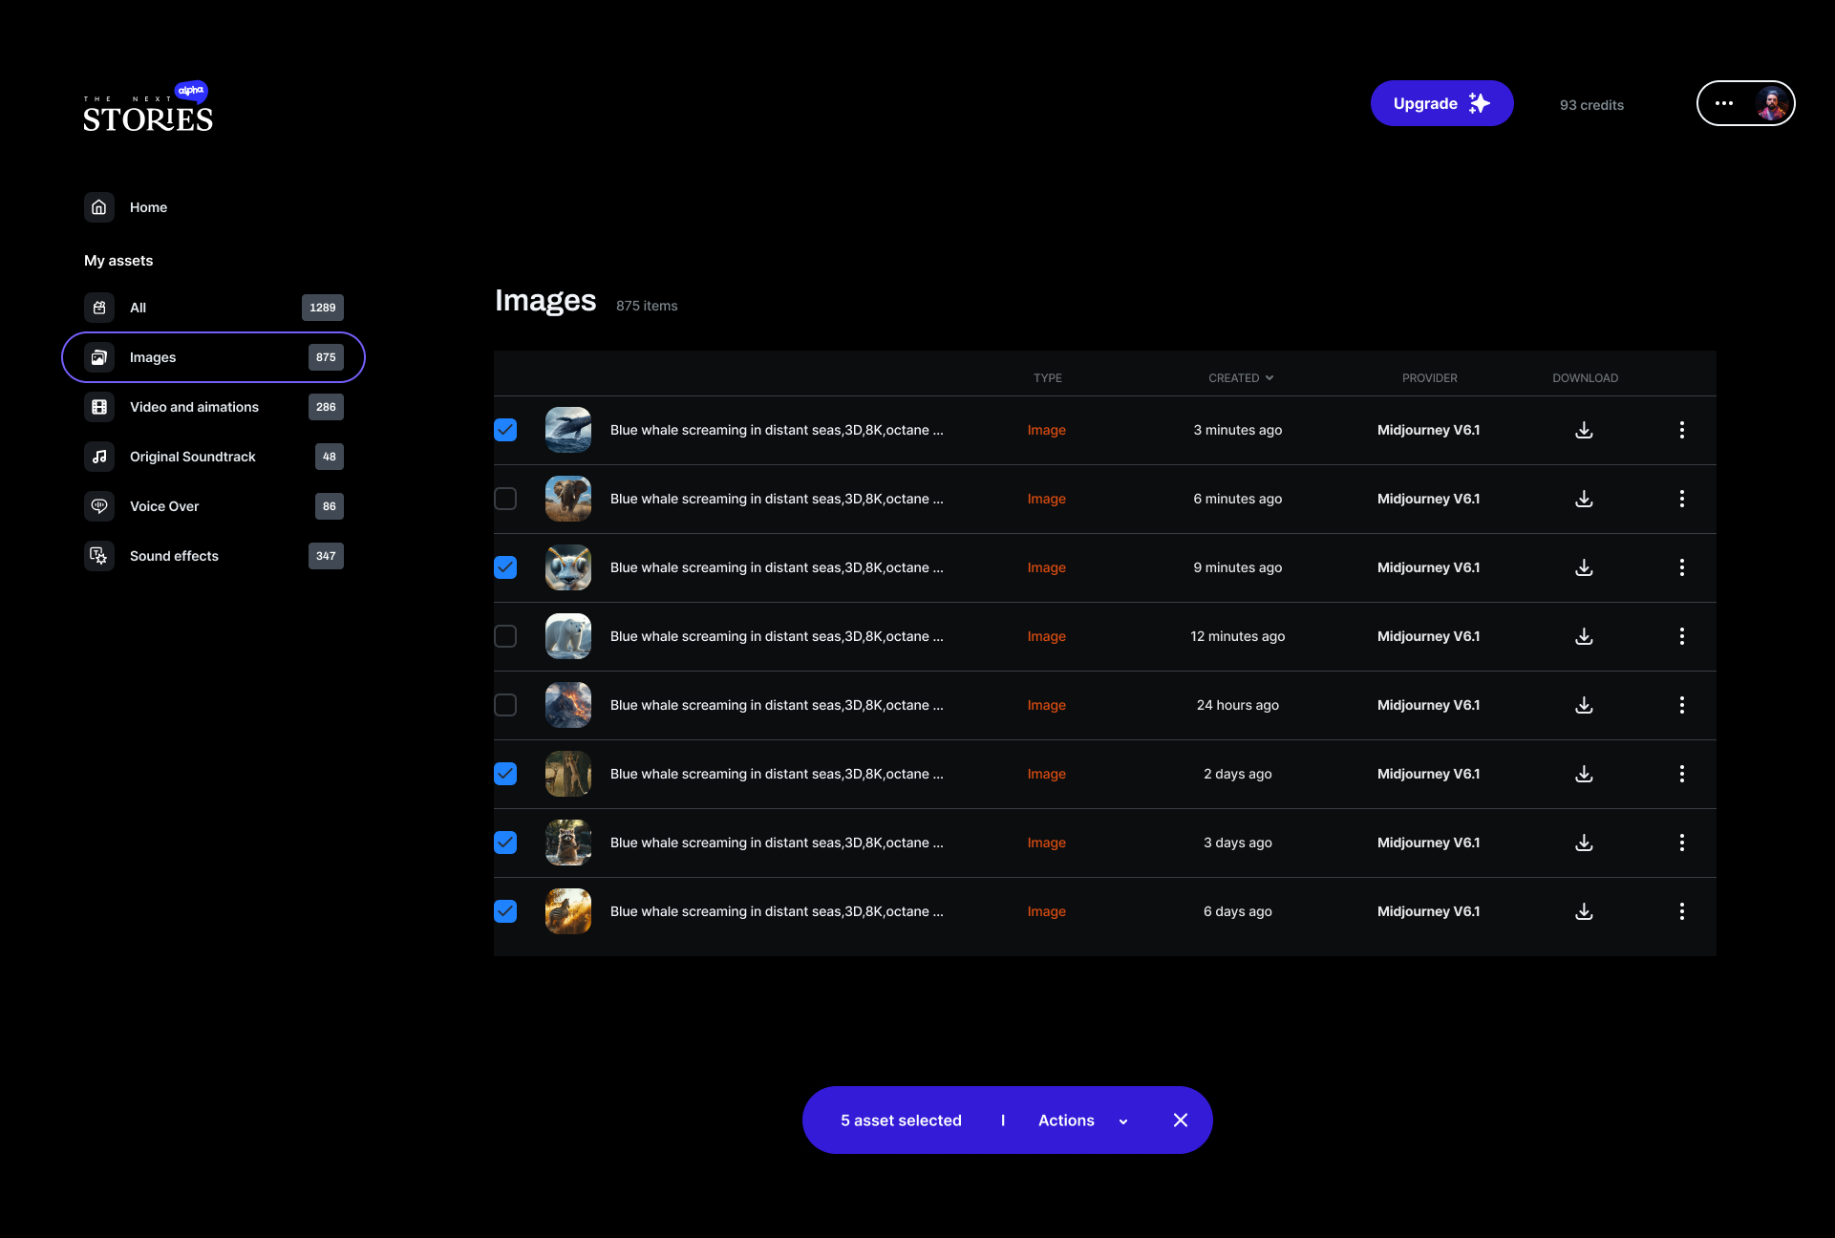Click the Voice Over speech icon

coord(99,506)
